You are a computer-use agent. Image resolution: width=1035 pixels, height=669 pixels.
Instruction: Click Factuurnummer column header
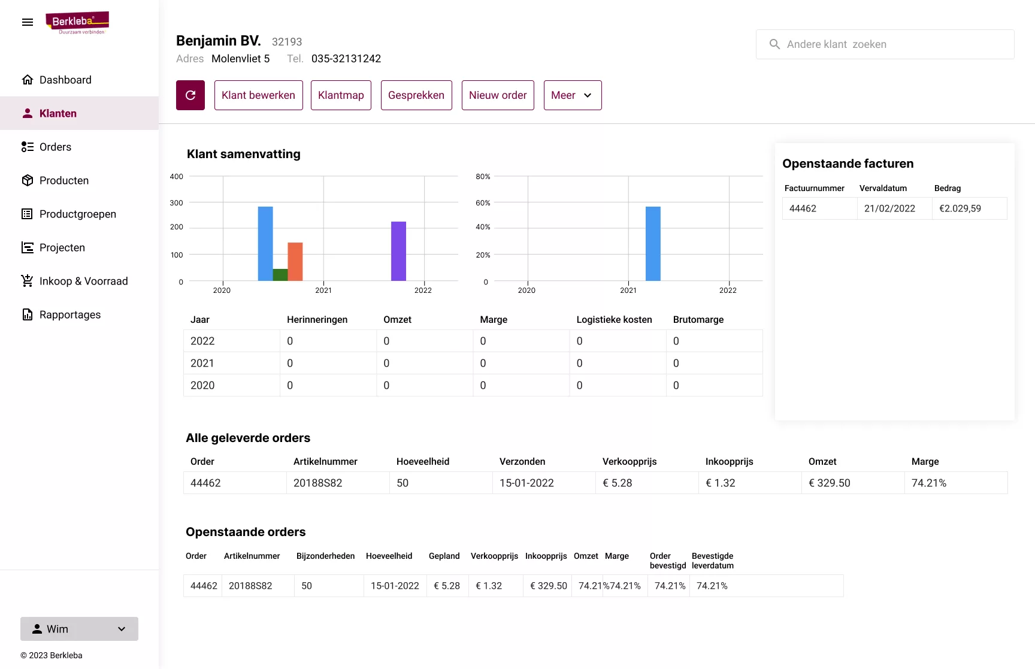[x=815, y=188]
